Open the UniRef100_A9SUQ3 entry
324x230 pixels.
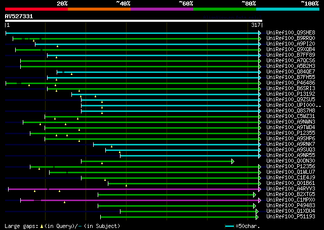(x=291, y=150)
